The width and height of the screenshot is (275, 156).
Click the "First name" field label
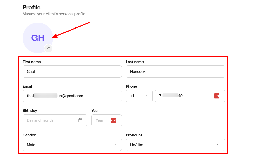click(x=32, y=62)
